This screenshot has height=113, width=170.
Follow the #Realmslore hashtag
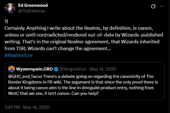pos(19,55)
